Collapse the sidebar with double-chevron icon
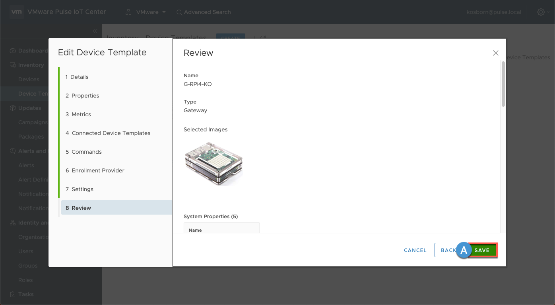Screen dimensions: 555x305 point(95,31)
